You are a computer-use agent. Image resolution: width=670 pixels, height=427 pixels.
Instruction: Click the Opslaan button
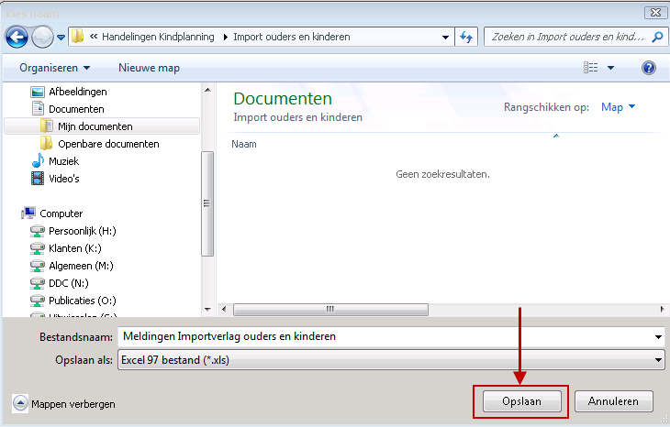point(520,401)
